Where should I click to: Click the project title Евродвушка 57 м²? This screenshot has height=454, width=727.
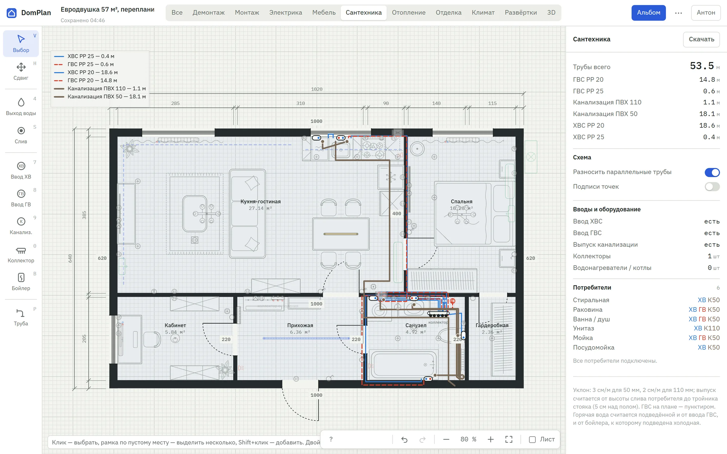point(108,9)
